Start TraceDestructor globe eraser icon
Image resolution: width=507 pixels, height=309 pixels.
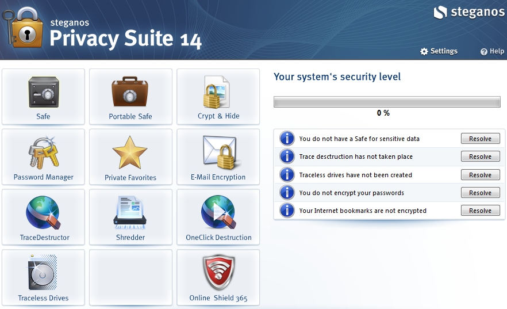[x=43, y=212]
